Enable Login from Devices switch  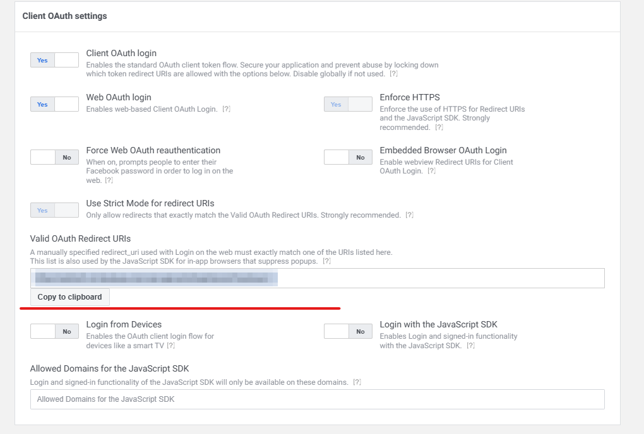tap(55, 331)
